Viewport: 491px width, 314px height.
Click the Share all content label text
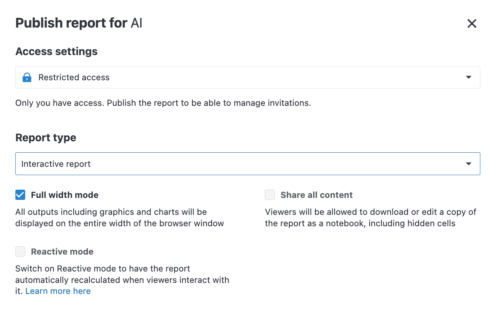[x=316, y=195]
